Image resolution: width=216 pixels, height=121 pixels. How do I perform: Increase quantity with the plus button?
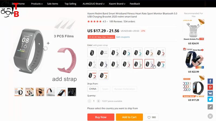tap(98, 101)
